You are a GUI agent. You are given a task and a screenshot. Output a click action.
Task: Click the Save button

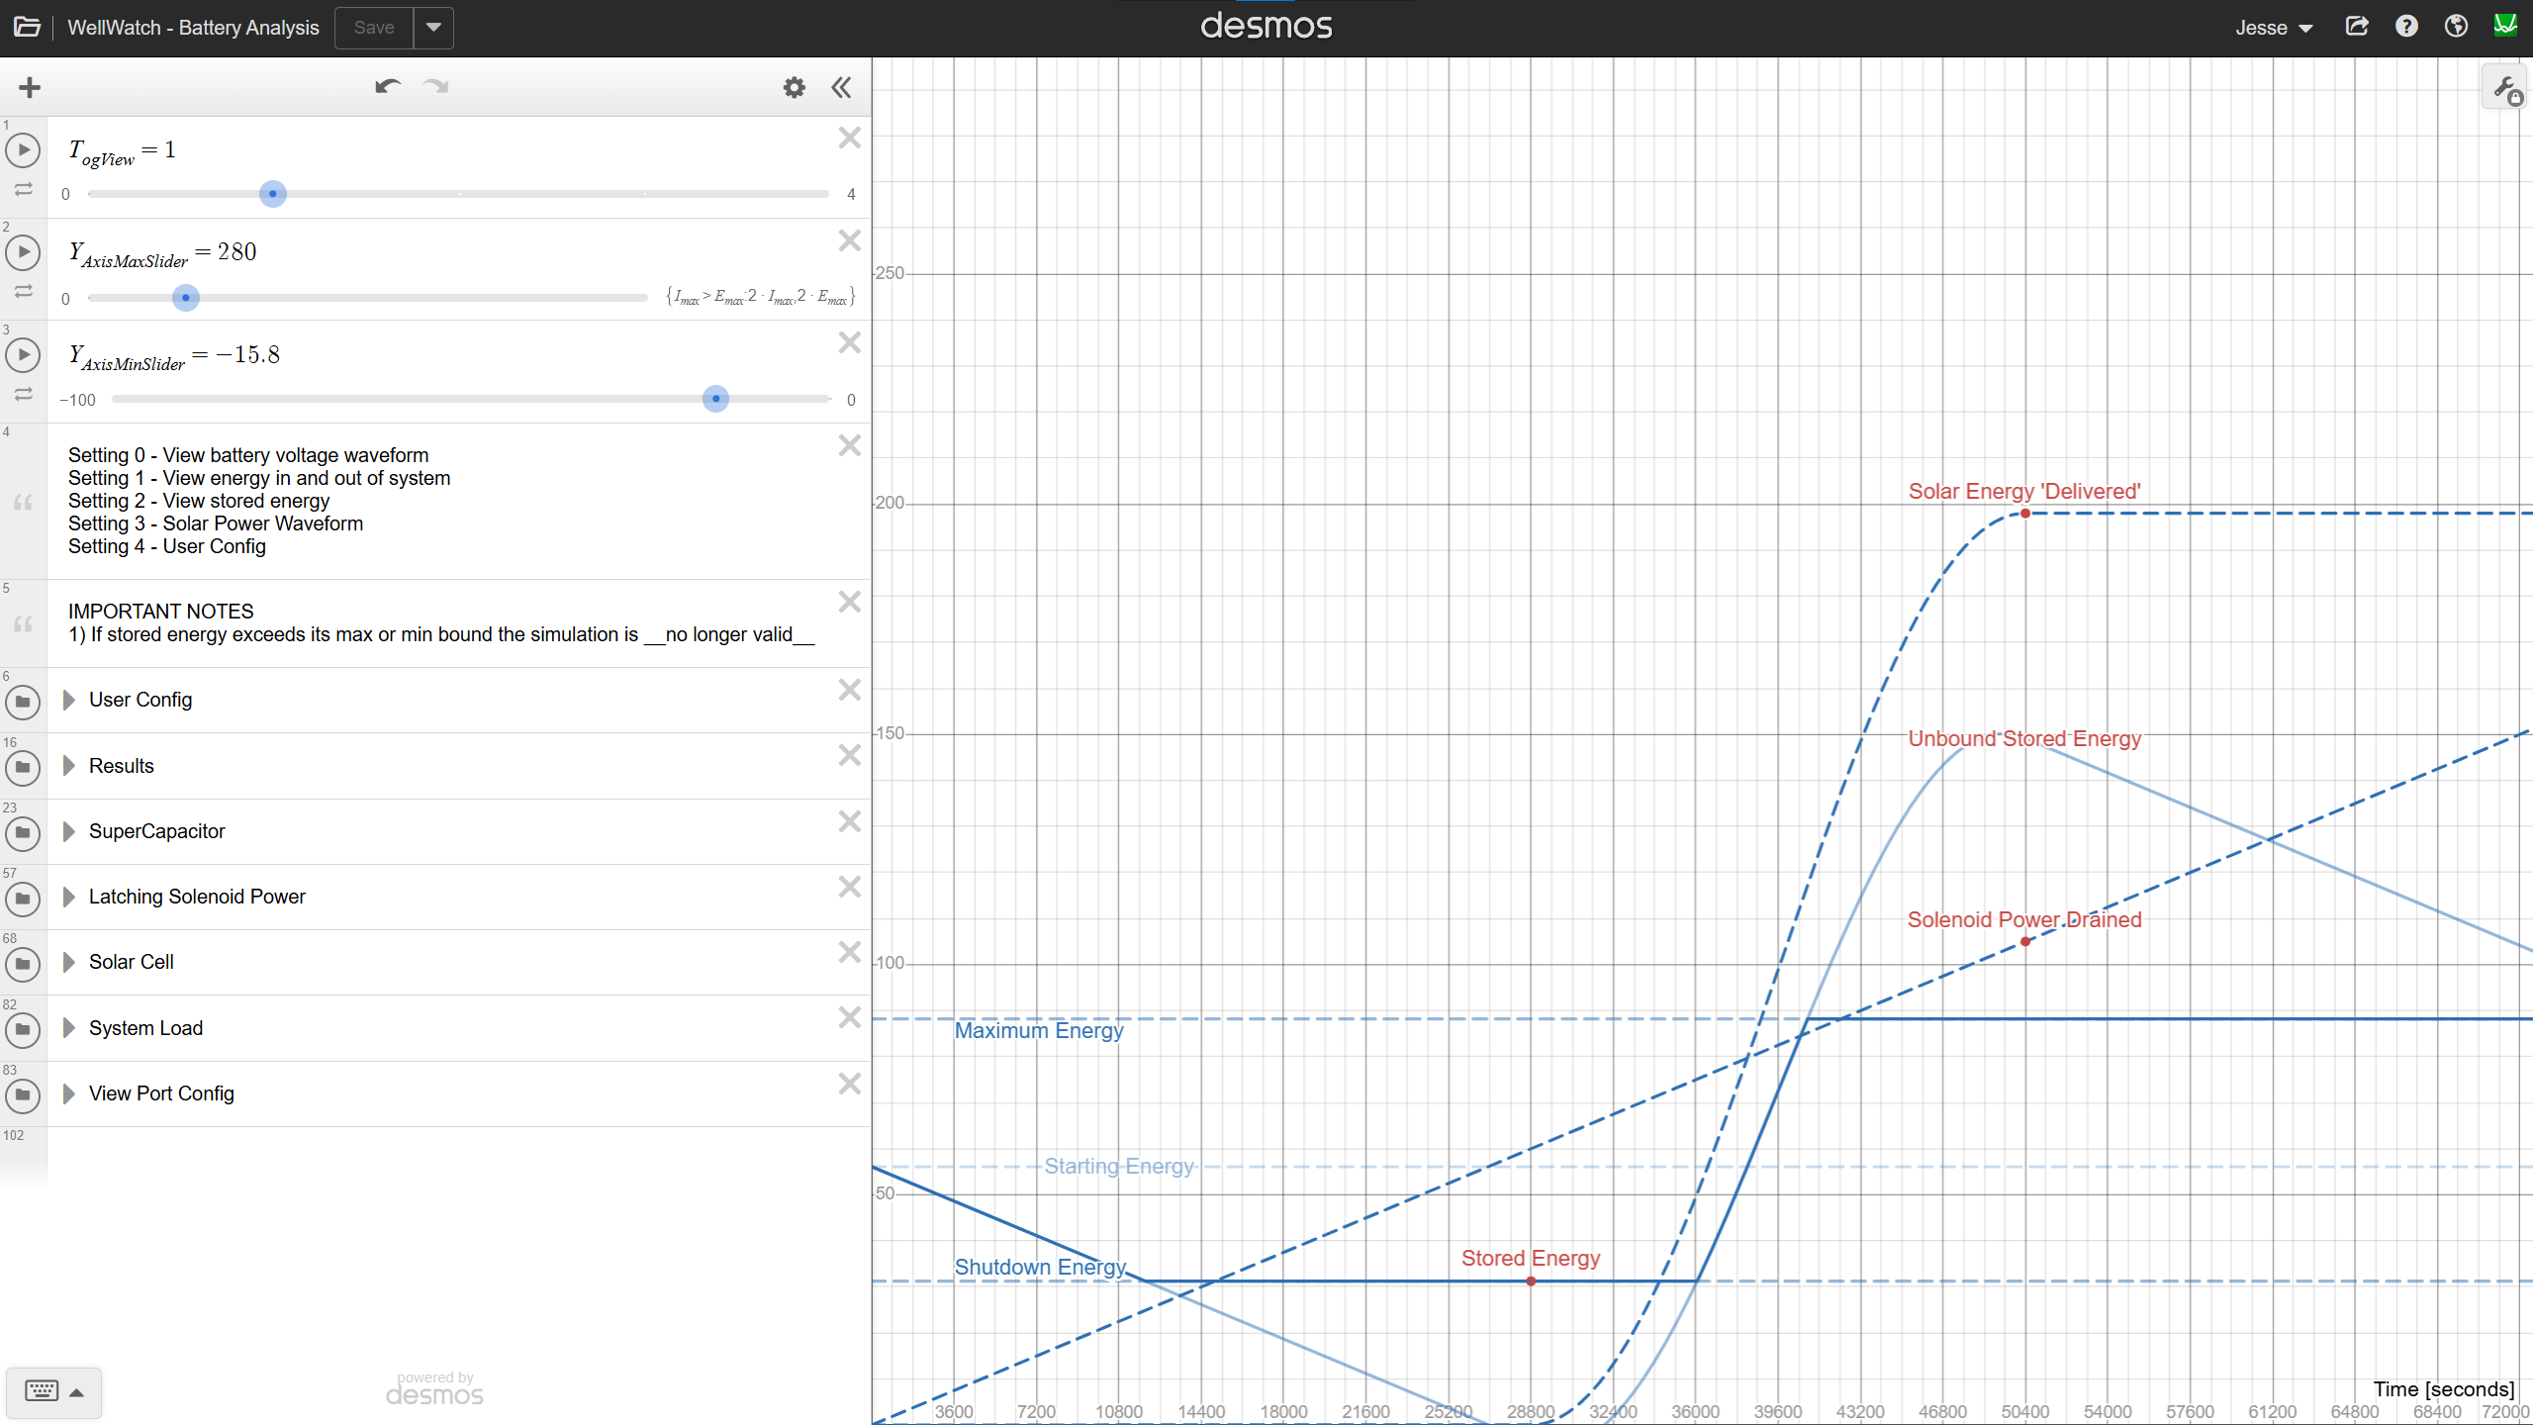pyautogui.click(x=374, y=28)
